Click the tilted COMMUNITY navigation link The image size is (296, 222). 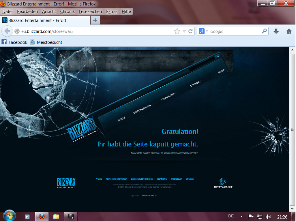pyautogui.click(x=168, y=96)
